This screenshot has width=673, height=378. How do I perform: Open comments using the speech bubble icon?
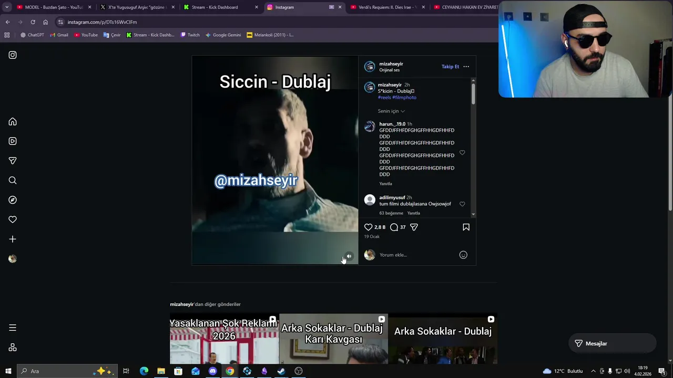pyautogui.click(x=394, y=227)
